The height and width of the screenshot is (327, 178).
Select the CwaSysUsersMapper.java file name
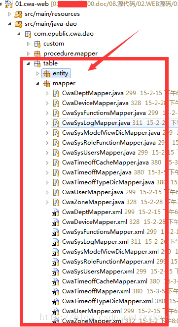point(99,153)
